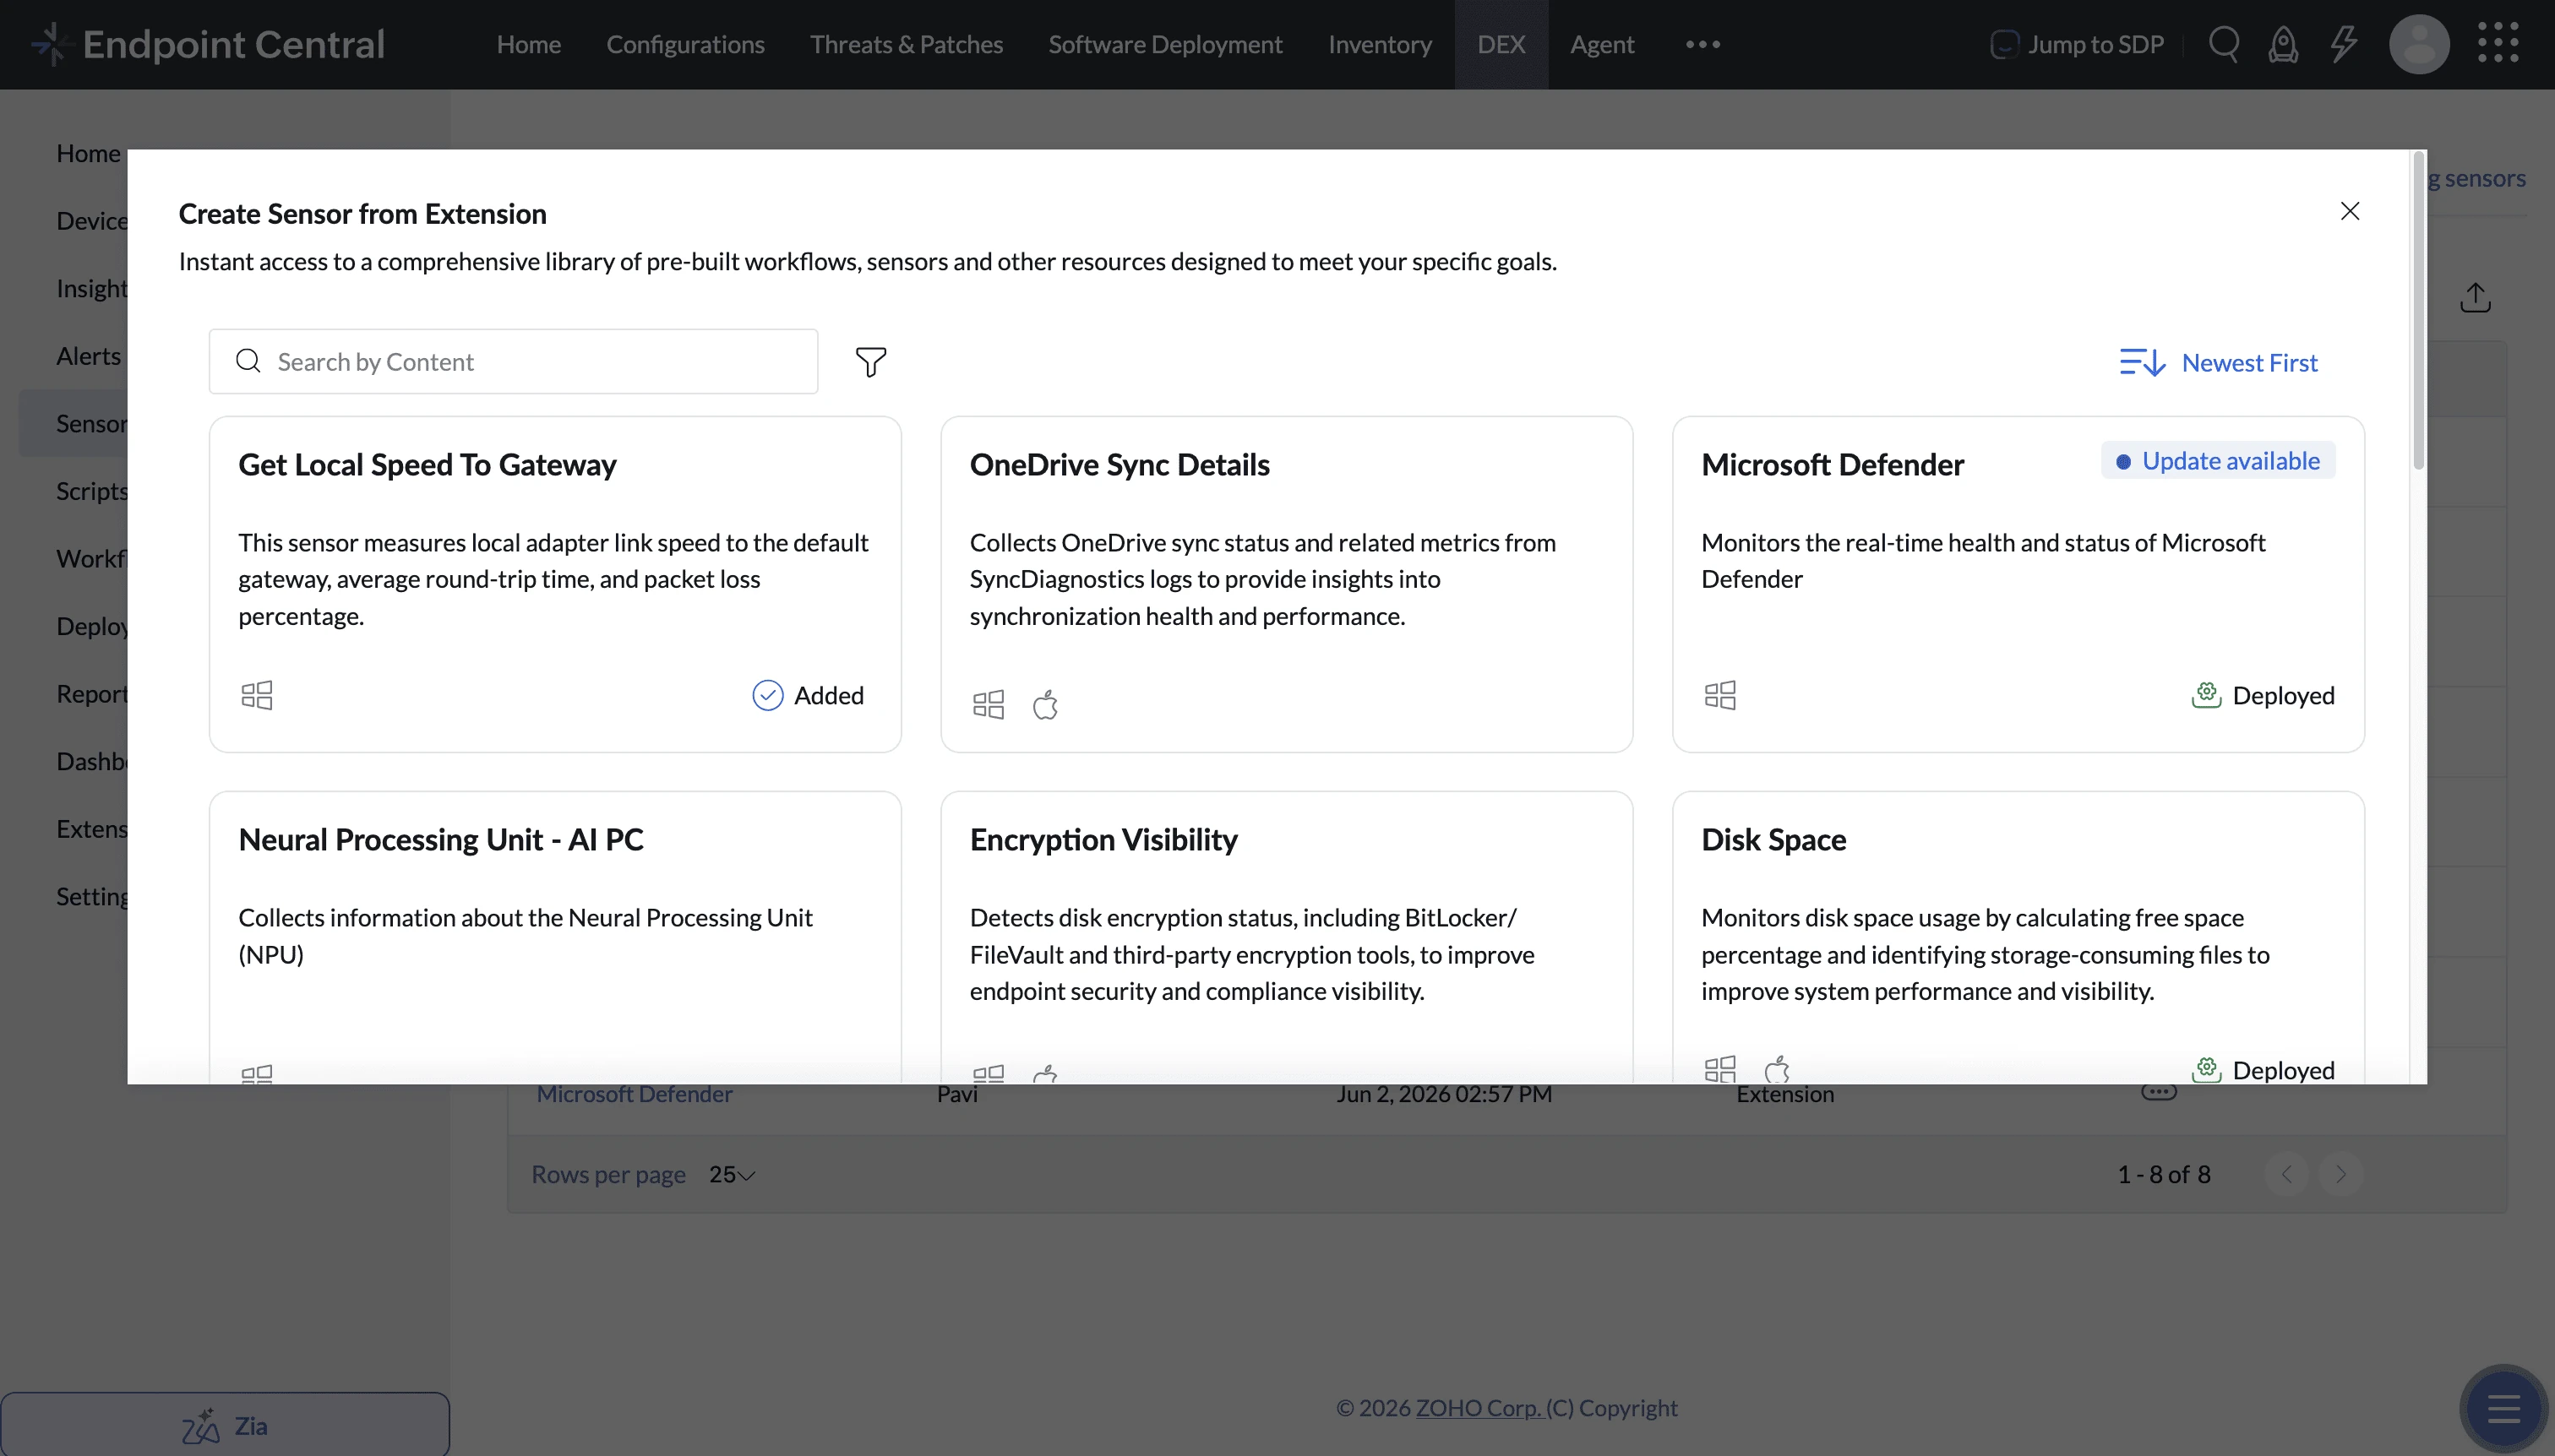
Task: Open the Inventory tab
Action: [1380, 44]
